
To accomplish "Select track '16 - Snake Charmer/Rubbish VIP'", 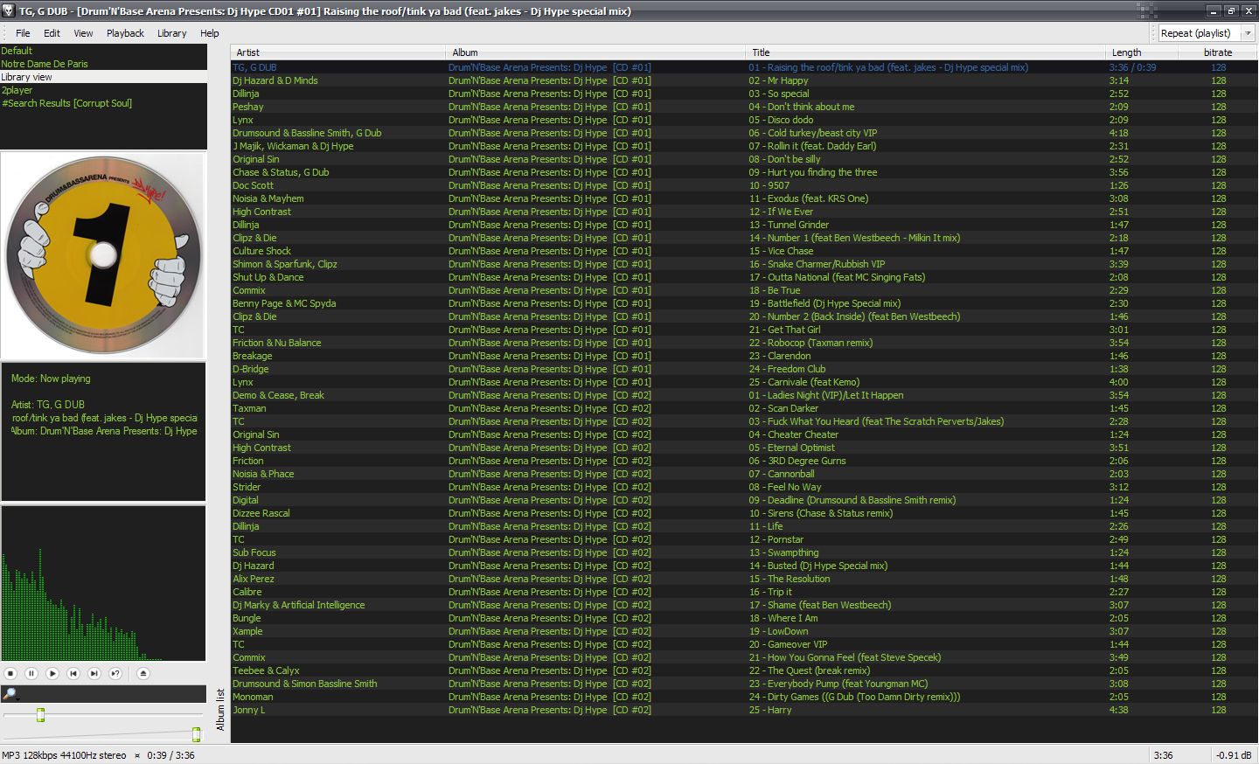I will (817, 264).
